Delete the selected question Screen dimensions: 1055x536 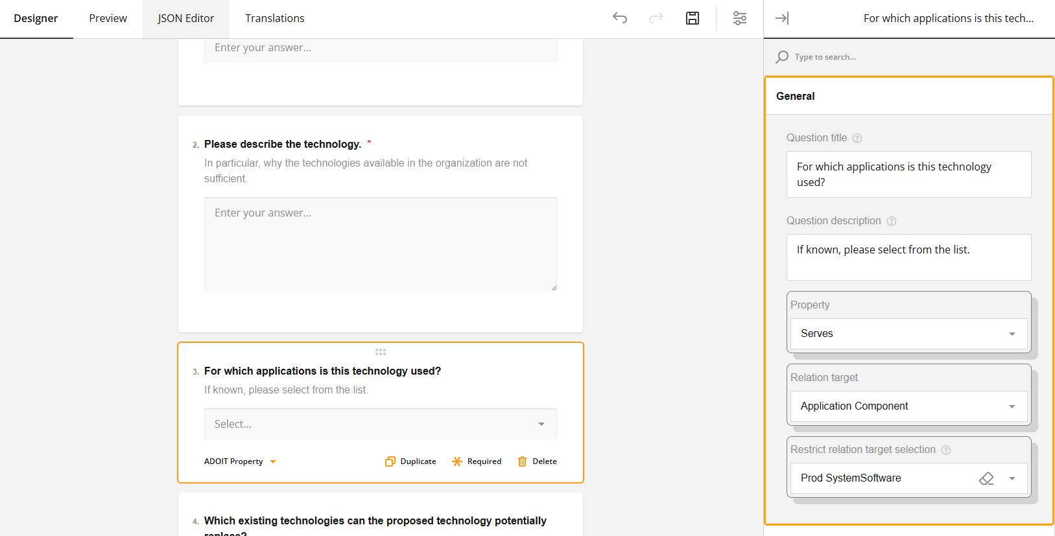click(537, 461)
